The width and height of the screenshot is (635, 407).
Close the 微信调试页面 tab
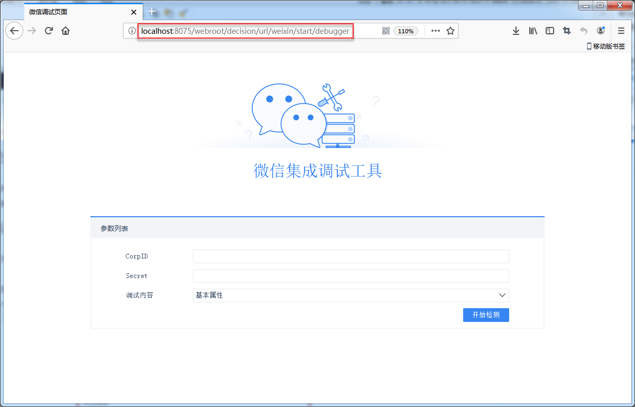pos(134,12)
